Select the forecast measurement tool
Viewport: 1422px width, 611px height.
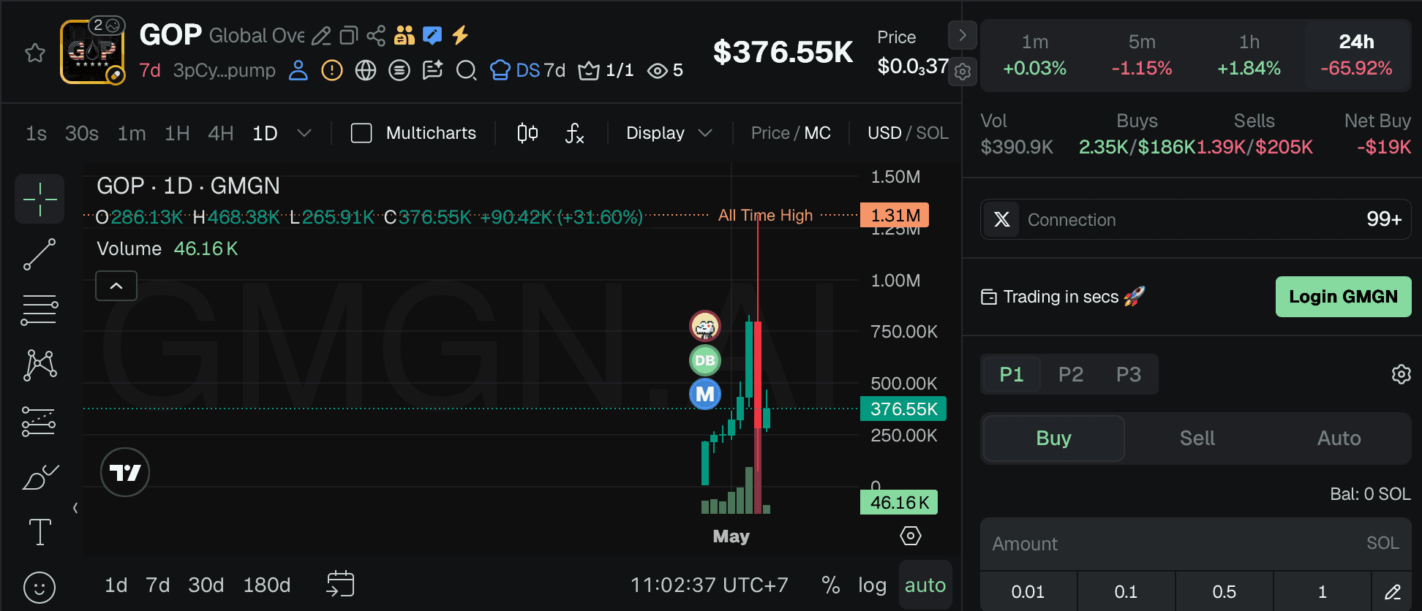pos(39,422)
